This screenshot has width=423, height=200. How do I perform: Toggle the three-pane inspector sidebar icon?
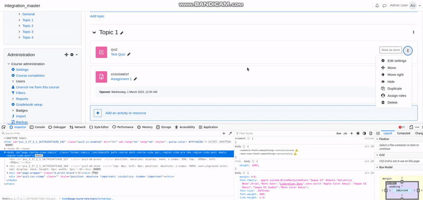coord(378,133)
